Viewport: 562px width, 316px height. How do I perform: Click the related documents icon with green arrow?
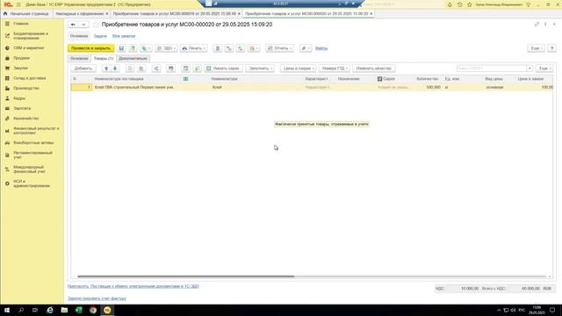241,48
